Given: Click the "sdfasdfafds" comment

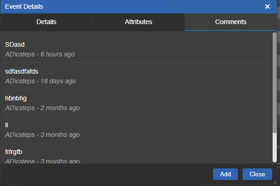Looking at the screenshot, I should pos(21,71).
